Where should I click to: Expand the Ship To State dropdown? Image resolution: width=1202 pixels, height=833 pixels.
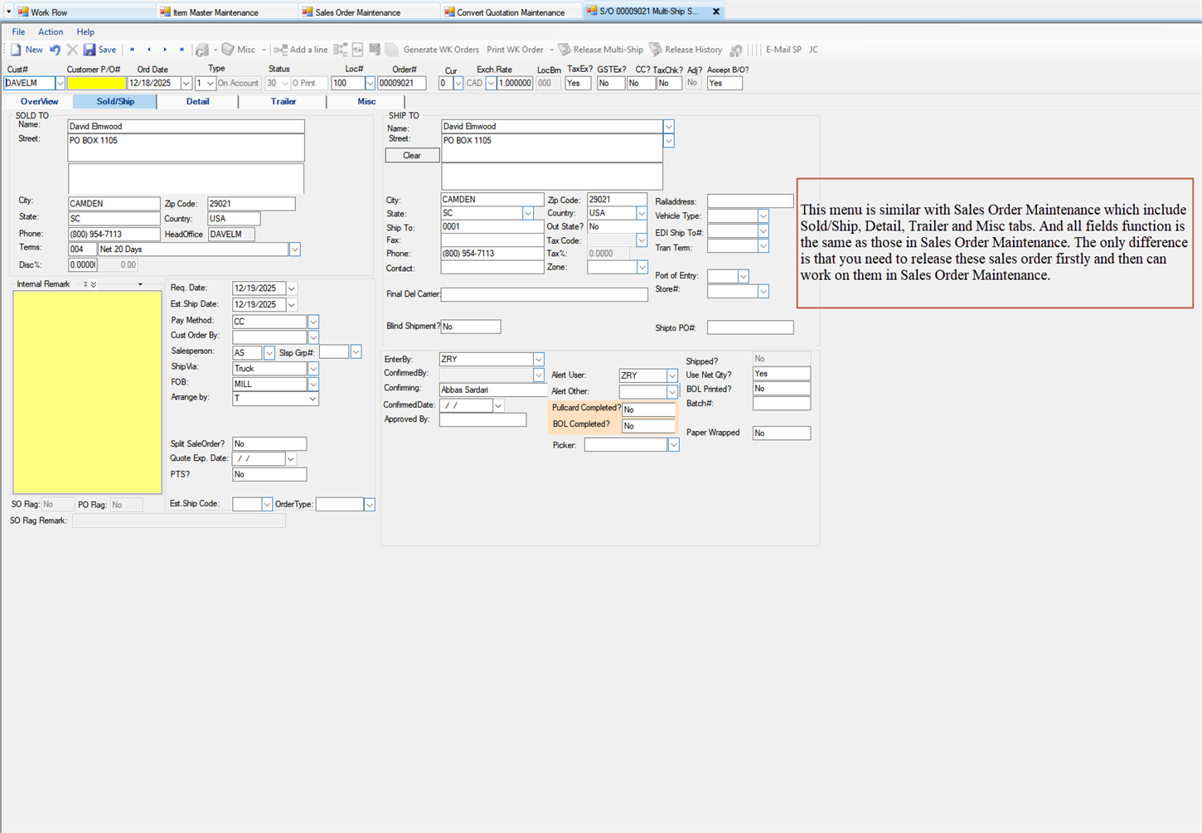tap(527, 214)
